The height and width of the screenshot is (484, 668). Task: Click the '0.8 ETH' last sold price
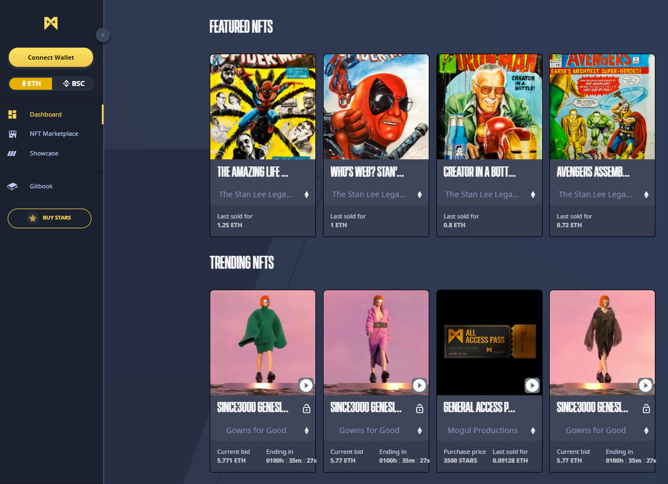[454, 225]
